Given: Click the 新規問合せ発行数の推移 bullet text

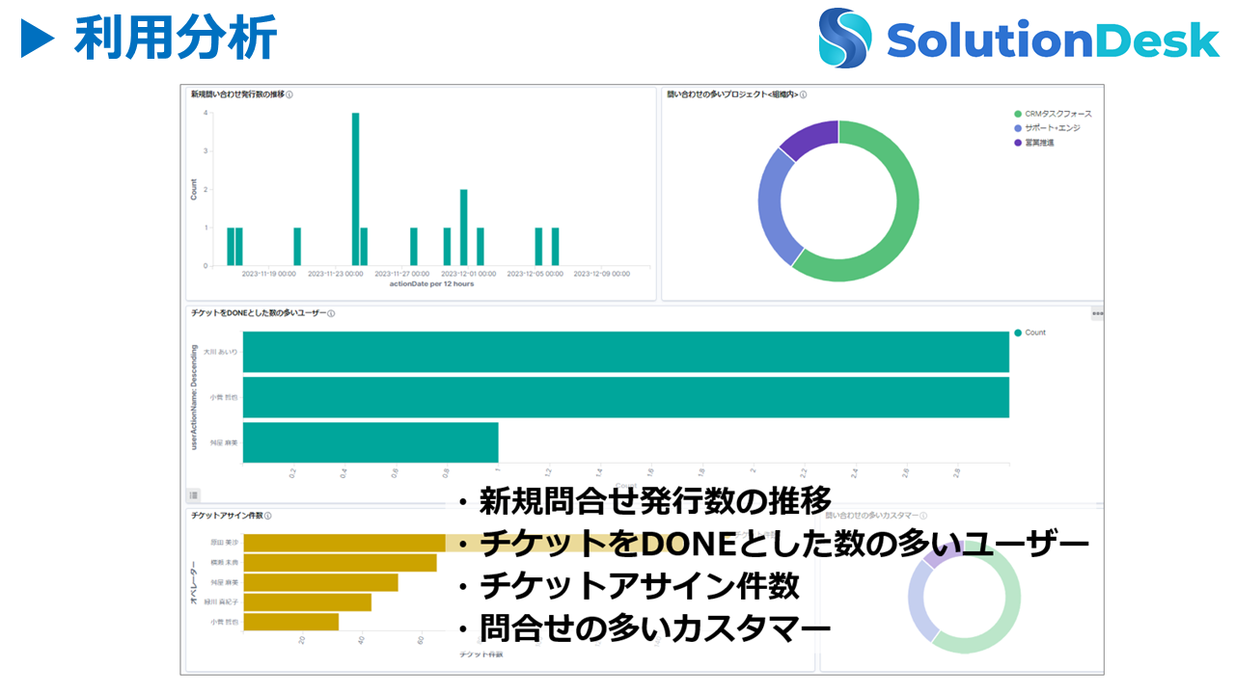Looking at the screenshot, I should (x=655, y=501).
